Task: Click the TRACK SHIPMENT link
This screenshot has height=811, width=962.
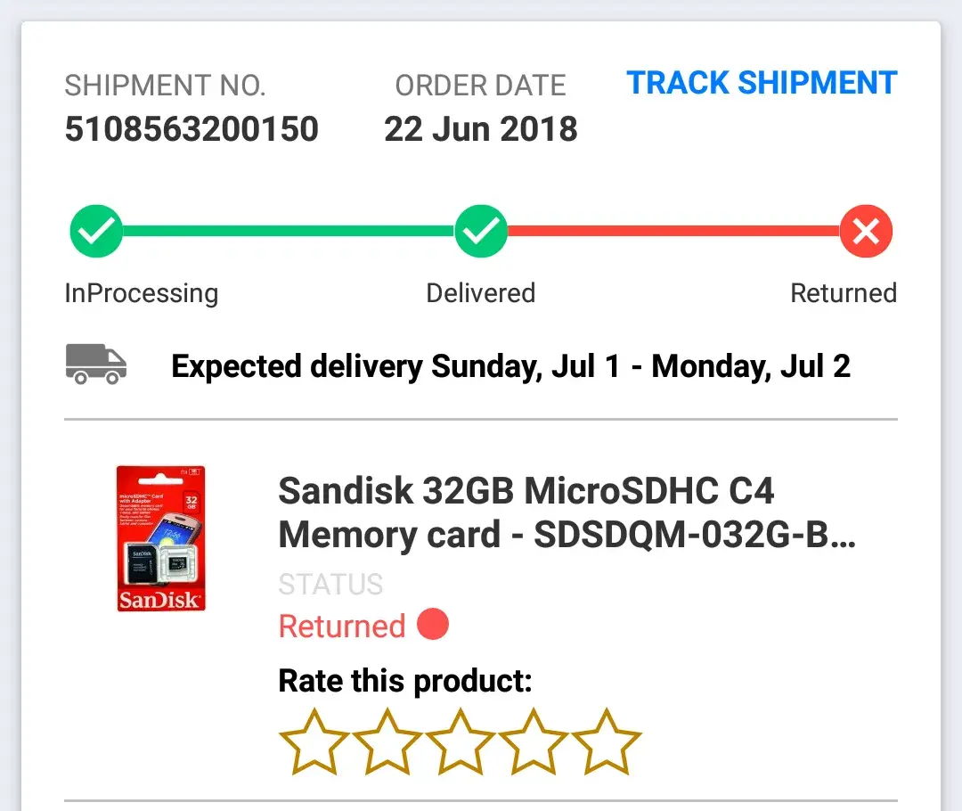Action: (x=762, y=83)
